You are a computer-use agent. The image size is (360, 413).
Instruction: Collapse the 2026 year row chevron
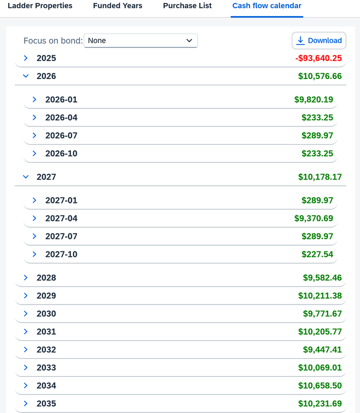[x=25, y=76]
